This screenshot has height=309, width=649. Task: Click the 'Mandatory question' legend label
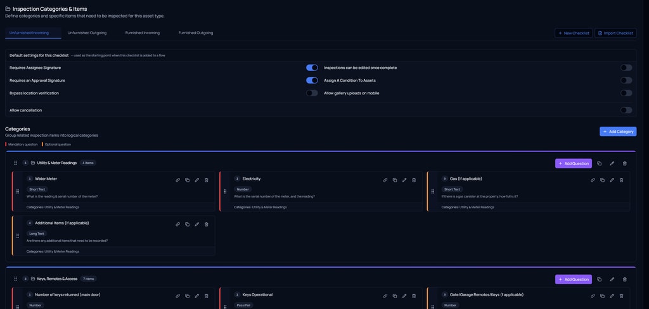point(23,144)
